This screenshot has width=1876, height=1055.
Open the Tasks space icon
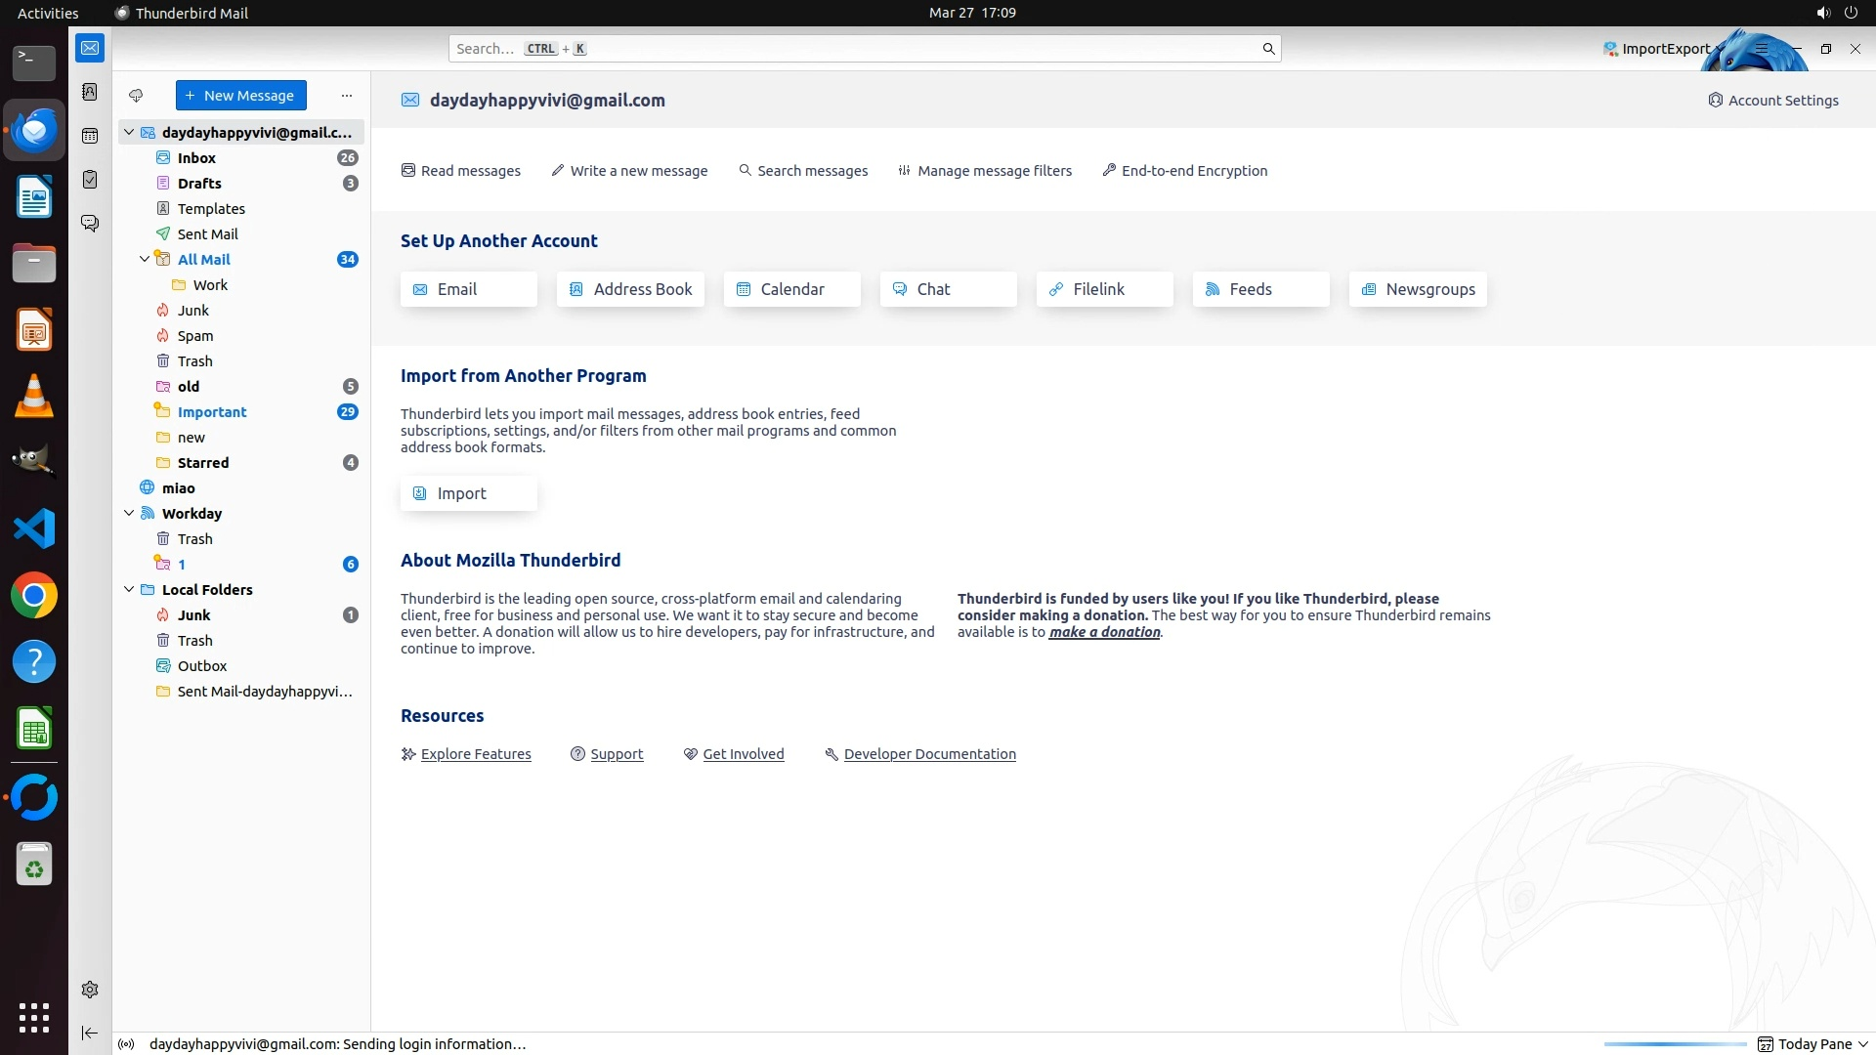pyautogui.click(x=90, y=180)
